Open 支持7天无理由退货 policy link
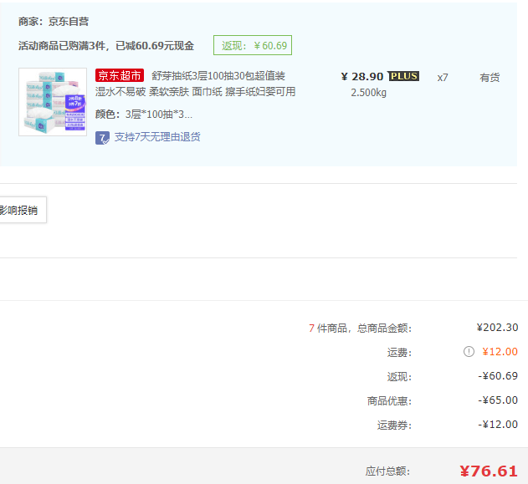The width and height of the screenshot is (528, 484). (x=157, y=137)
